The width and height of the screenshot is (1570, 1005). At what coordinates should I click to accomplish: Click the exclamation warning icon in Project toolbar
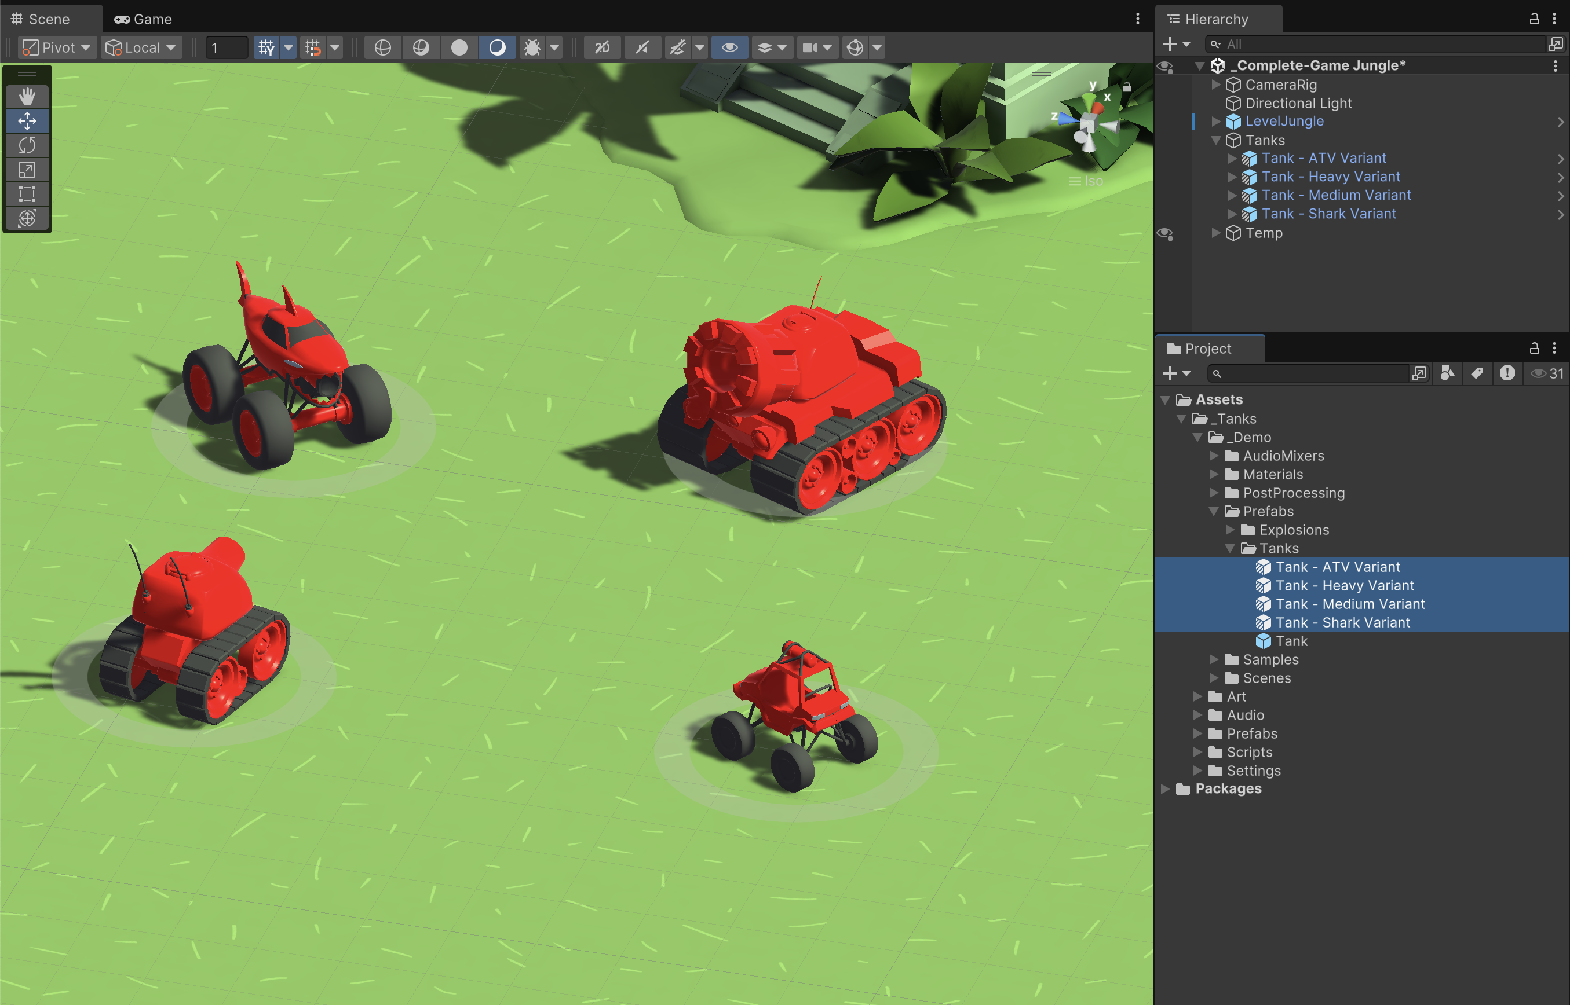pyautogui.click(x=1507, y=373)
